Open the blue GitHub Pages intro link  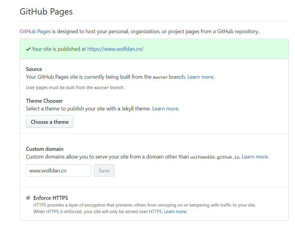(35, 31)
